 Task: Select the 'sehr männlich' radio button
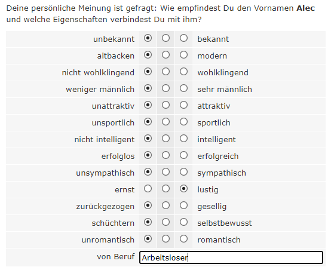tap(183, 88)
